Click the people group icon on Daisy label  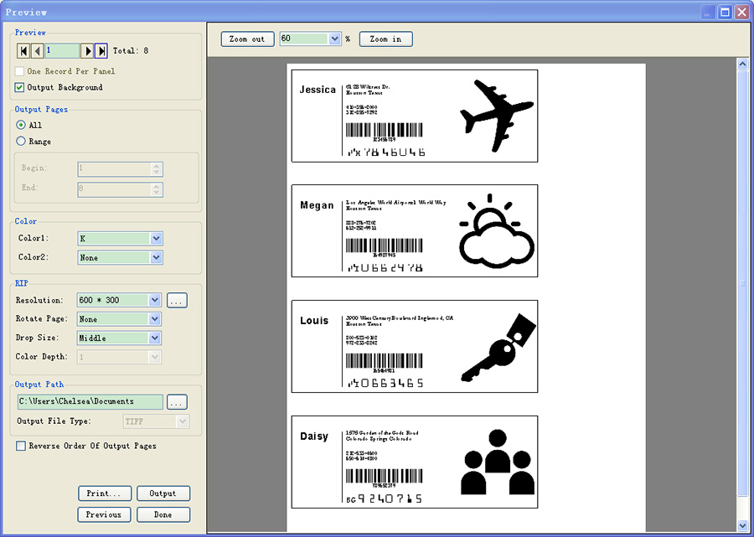tap(498, 462)
